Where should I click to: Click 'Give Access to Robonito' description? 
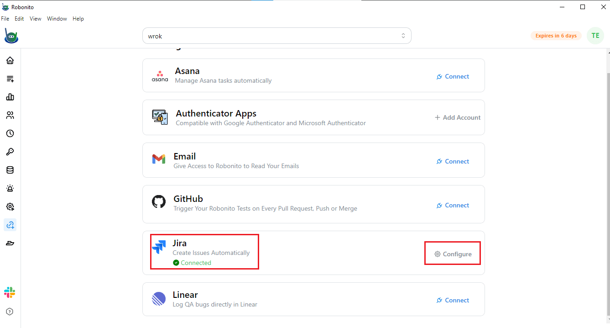click(x=236, y=166)
